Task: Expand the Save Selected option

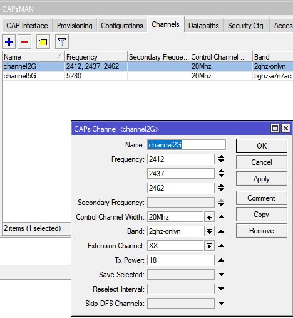Action: click(221, 274)
